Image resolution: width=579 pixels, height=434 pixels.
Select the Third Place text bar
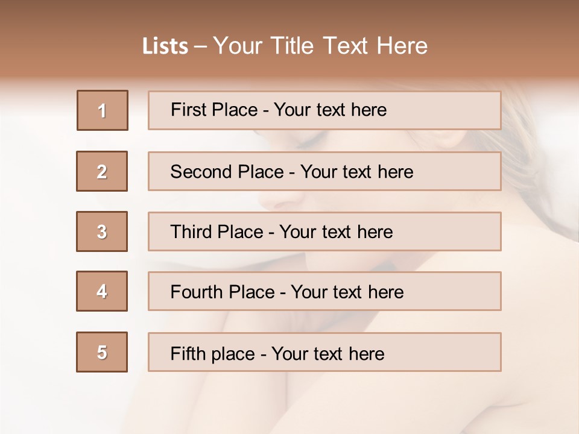coord(324,231)
